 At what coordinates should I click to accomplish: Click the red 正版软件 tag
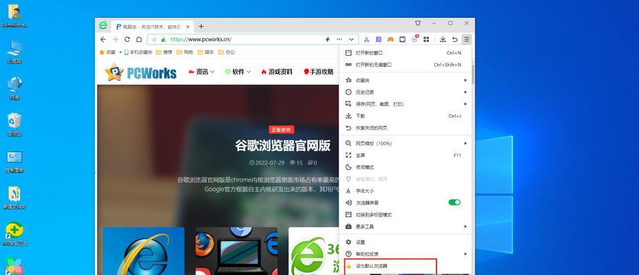[282, 130]
